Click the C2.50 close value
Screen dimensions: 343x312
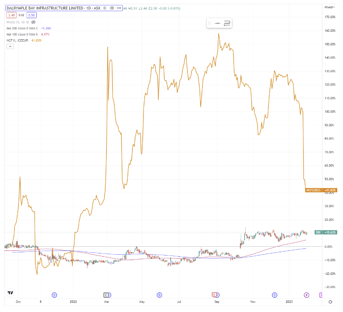point(153,8)
